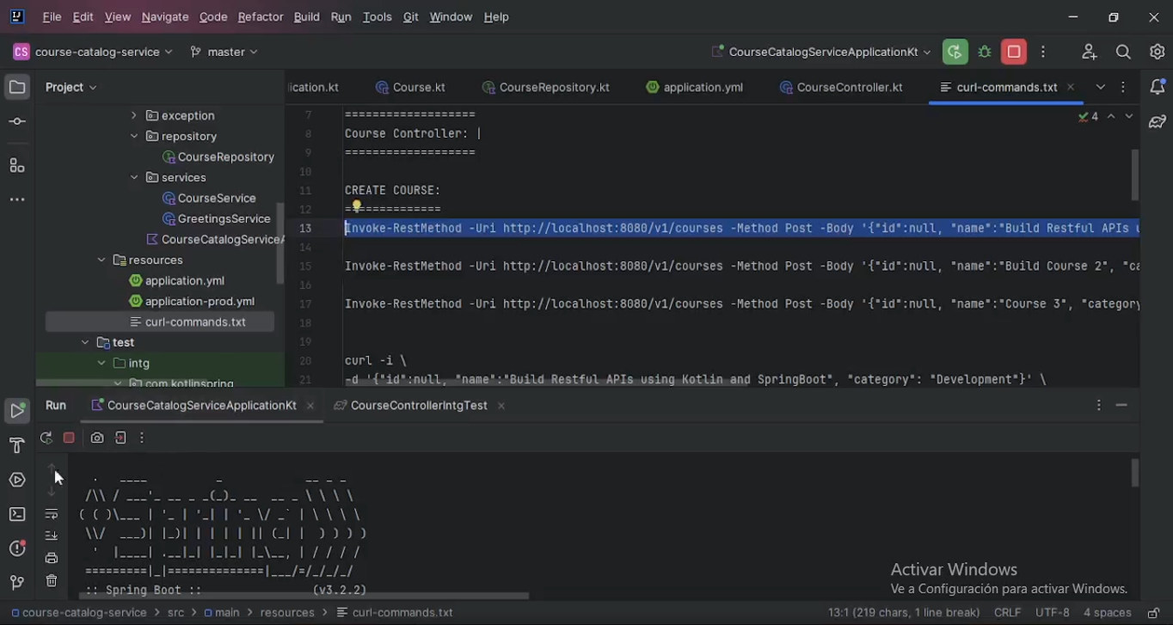Start debugging with the bug icon
This screenshot has height=625, width=1173.
tap(985, 52)
